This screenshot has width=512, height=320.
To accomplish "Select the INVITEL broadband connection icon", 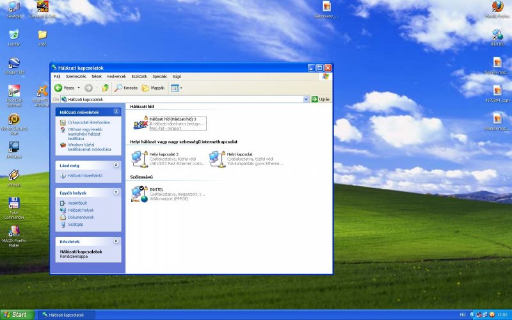I will [140, 194].
